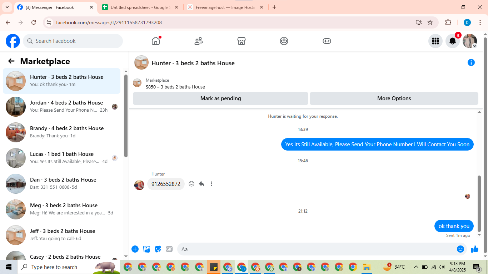
Task: Open Chrome profile D icon
Action: [x=467, y=22]
